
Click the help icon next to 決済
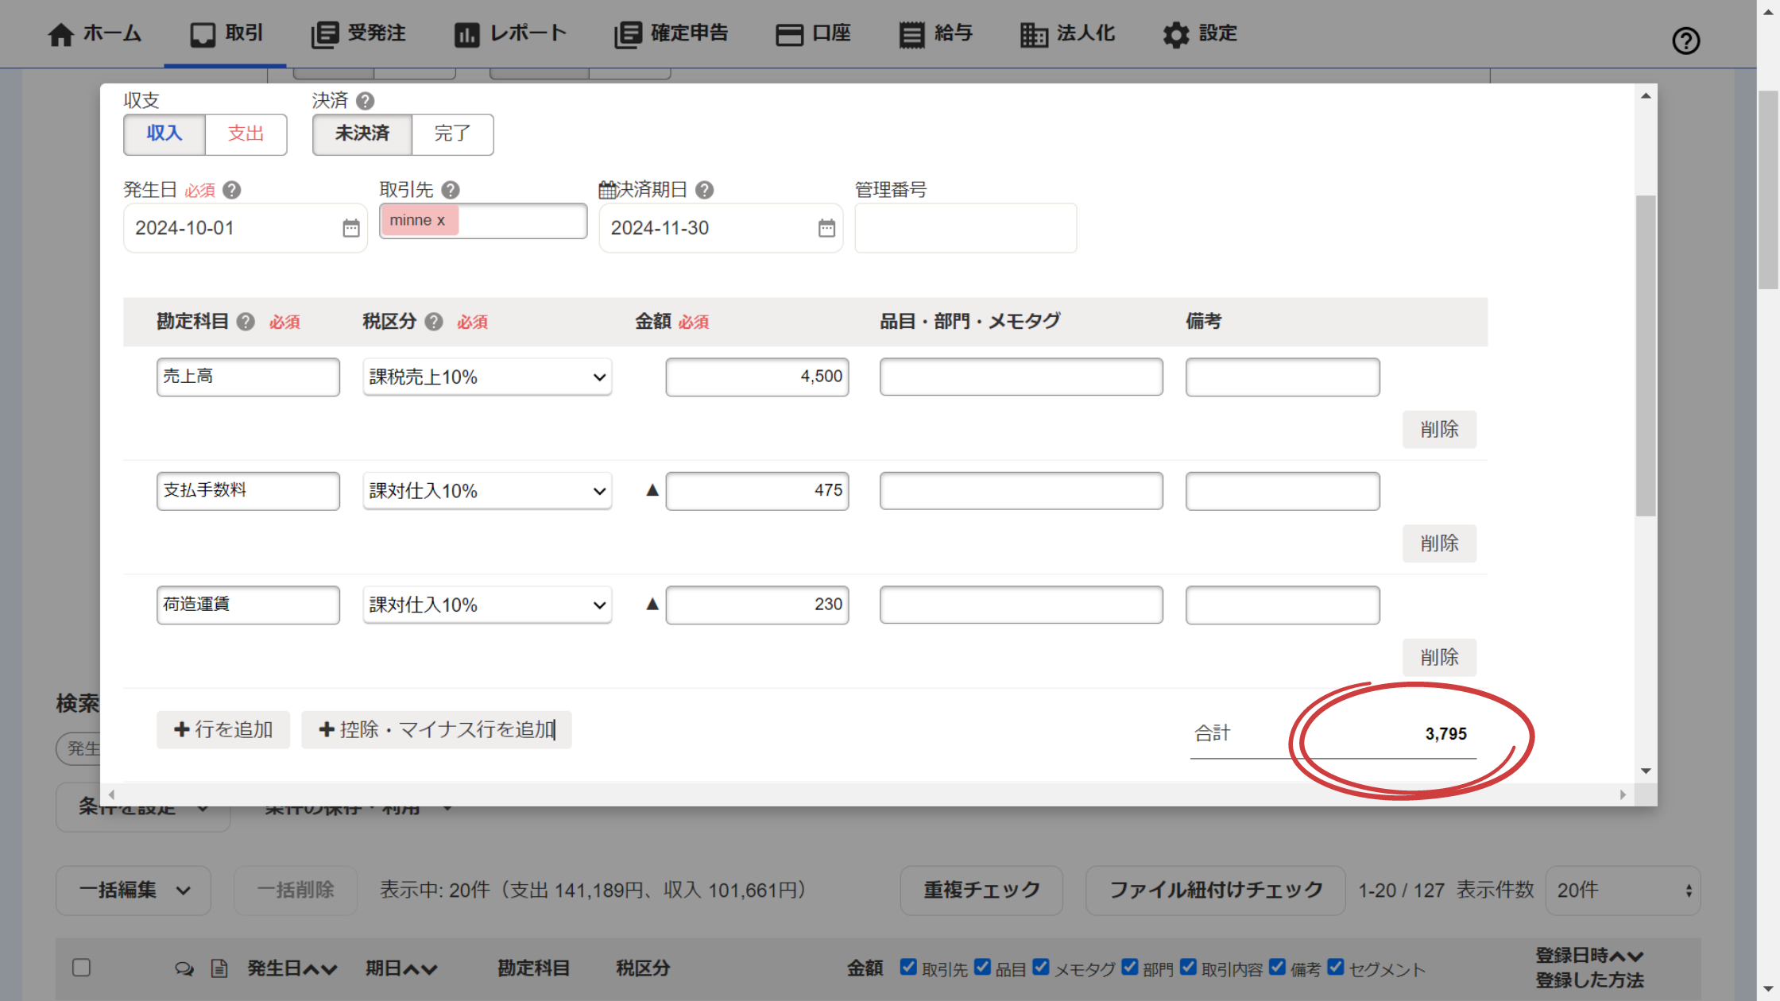pyautogui.click(x=365, y=101)
